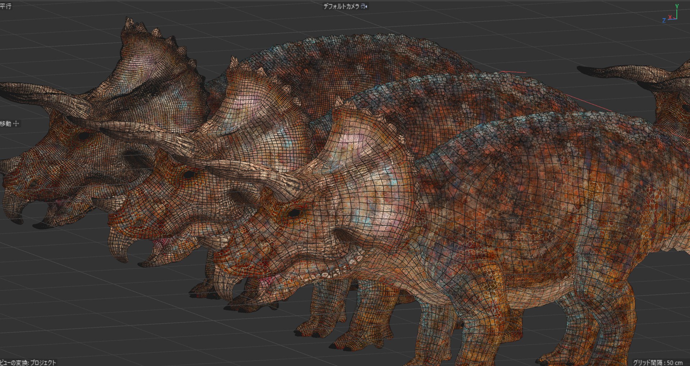690x366 pixels.
Task: Click the camera icon beside デフォルトカメラ
Action: pos(364,6)
